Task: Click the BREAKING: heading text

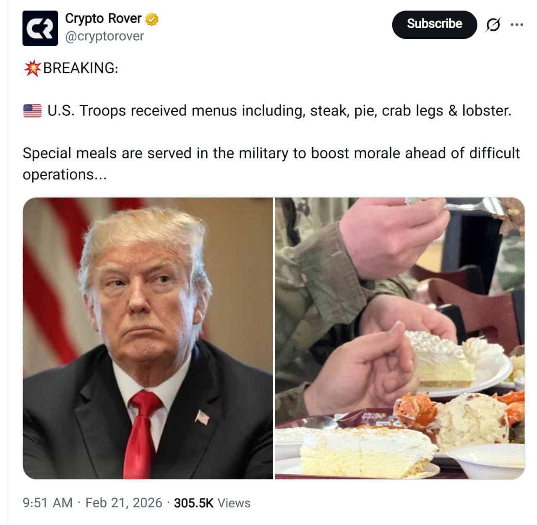Action: (81, 68)
